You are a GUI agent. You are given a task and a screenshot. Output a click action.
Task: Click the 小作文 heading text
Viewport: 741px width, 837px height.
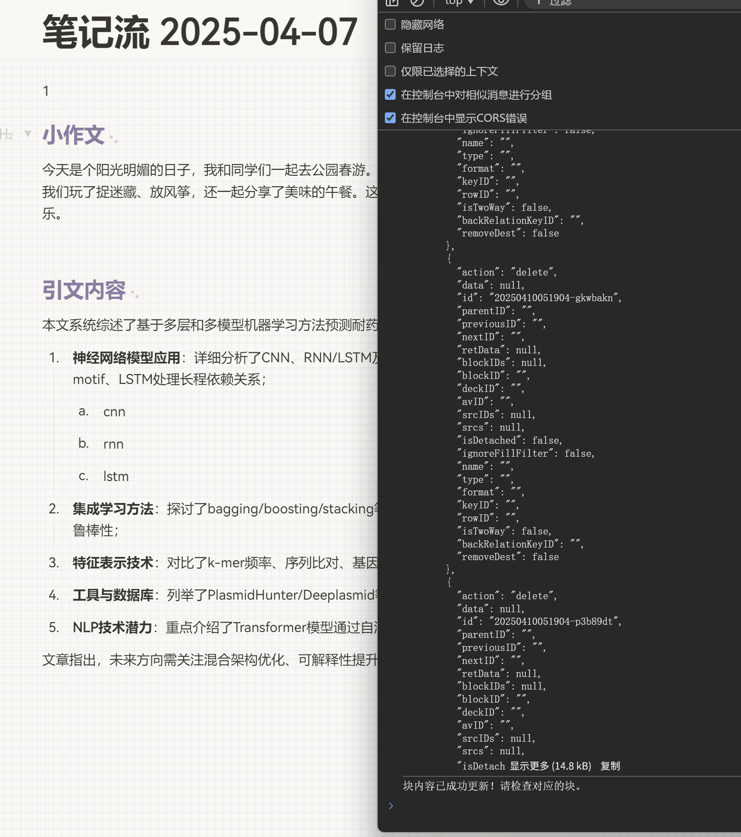coord(74,135)
